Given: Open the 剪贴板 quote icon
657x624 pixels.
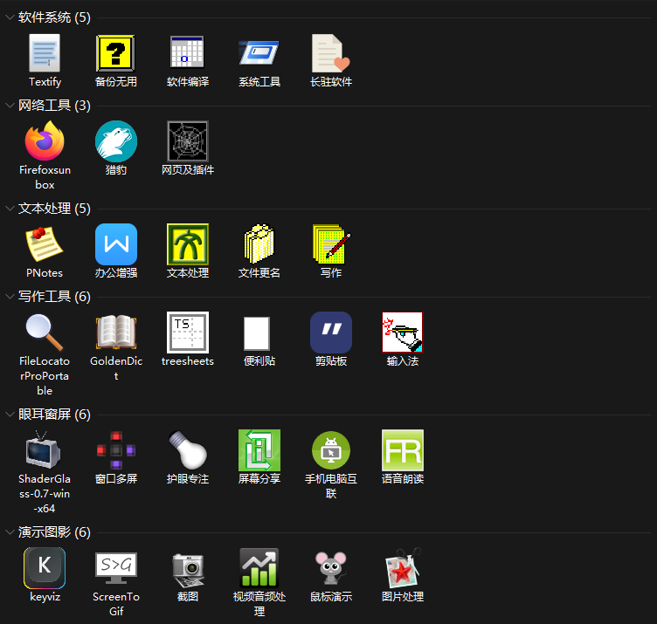Looking at the screenshot, I should pos(331,333).
